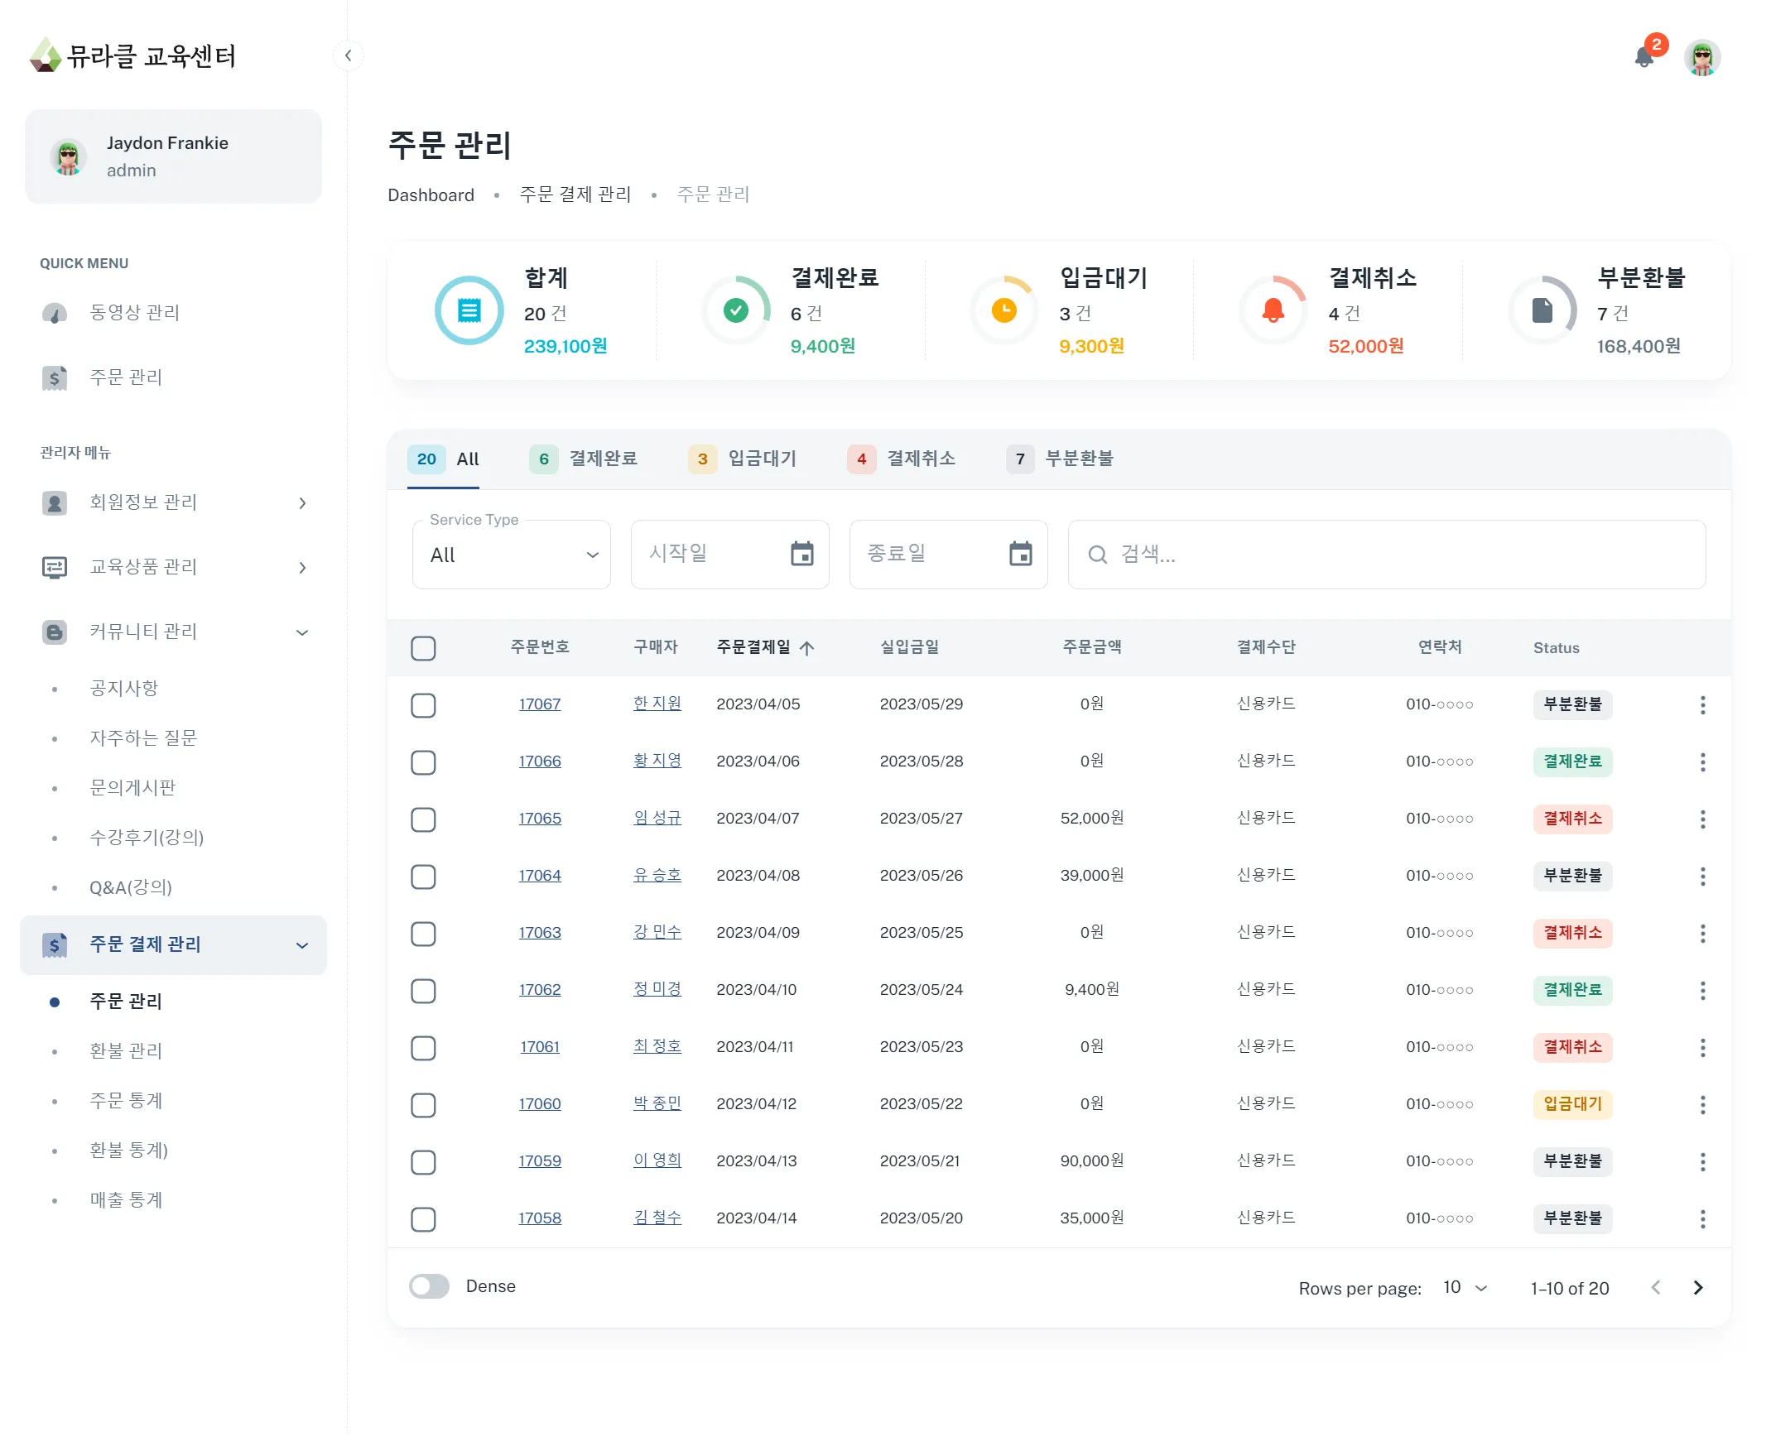This screenshot has height=1451, width=1771.
Task: Open the Service Type dropdown
Action: pyautogui.click(x=511, y=555)
